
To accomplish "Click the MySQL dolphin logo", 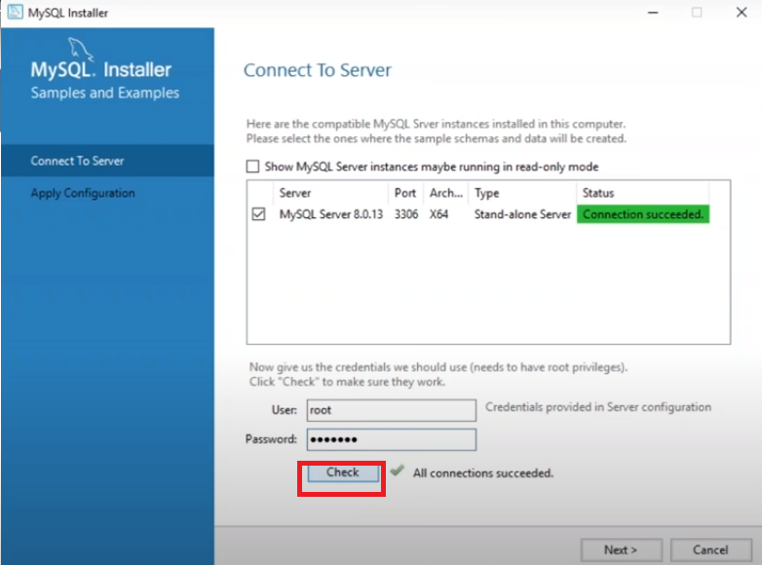I will (x=82, y=49).
